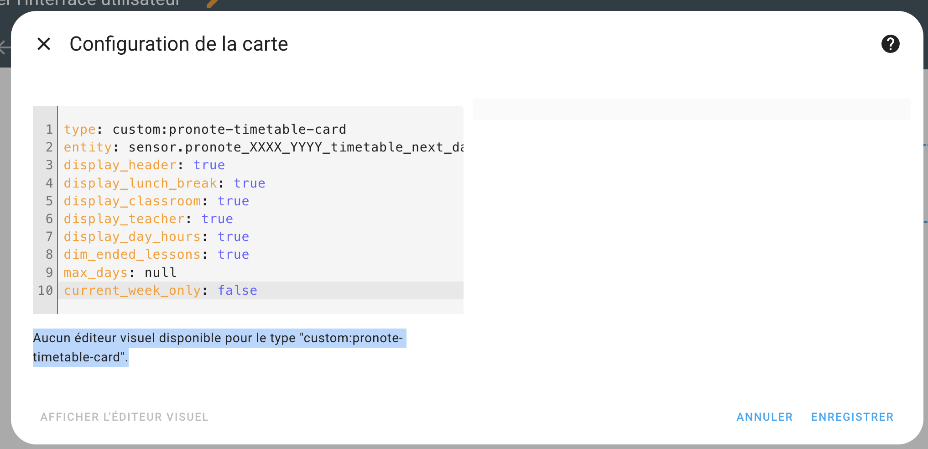Click AFFICHER L'ÉDITEUR VISUEL
This screenshot has width=928, height=449.
[124, 417]
